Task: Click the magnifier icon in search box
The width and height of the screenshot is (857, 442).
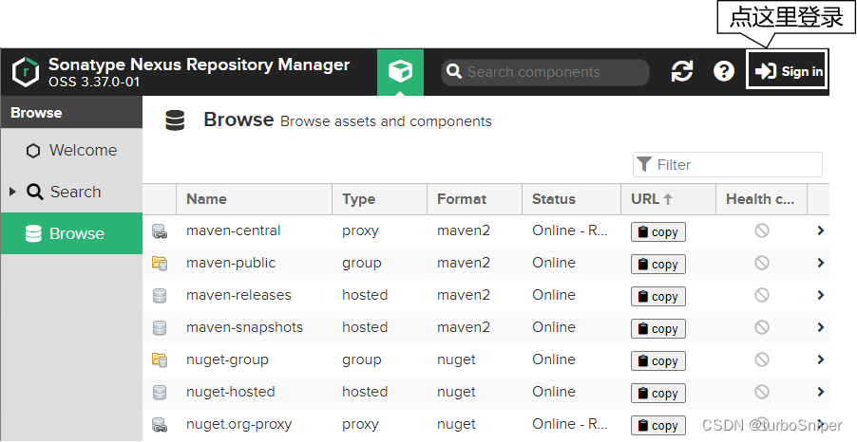Action: point(453,71)
